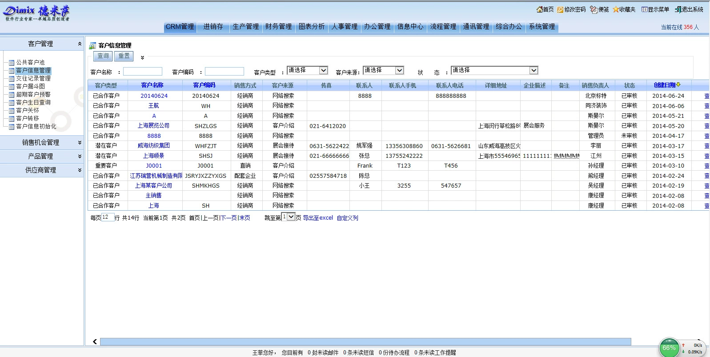Open 客户生日查询 in the sidebar
The width and height of the screenshot is (710, 357).
click(x=33, y=102)
